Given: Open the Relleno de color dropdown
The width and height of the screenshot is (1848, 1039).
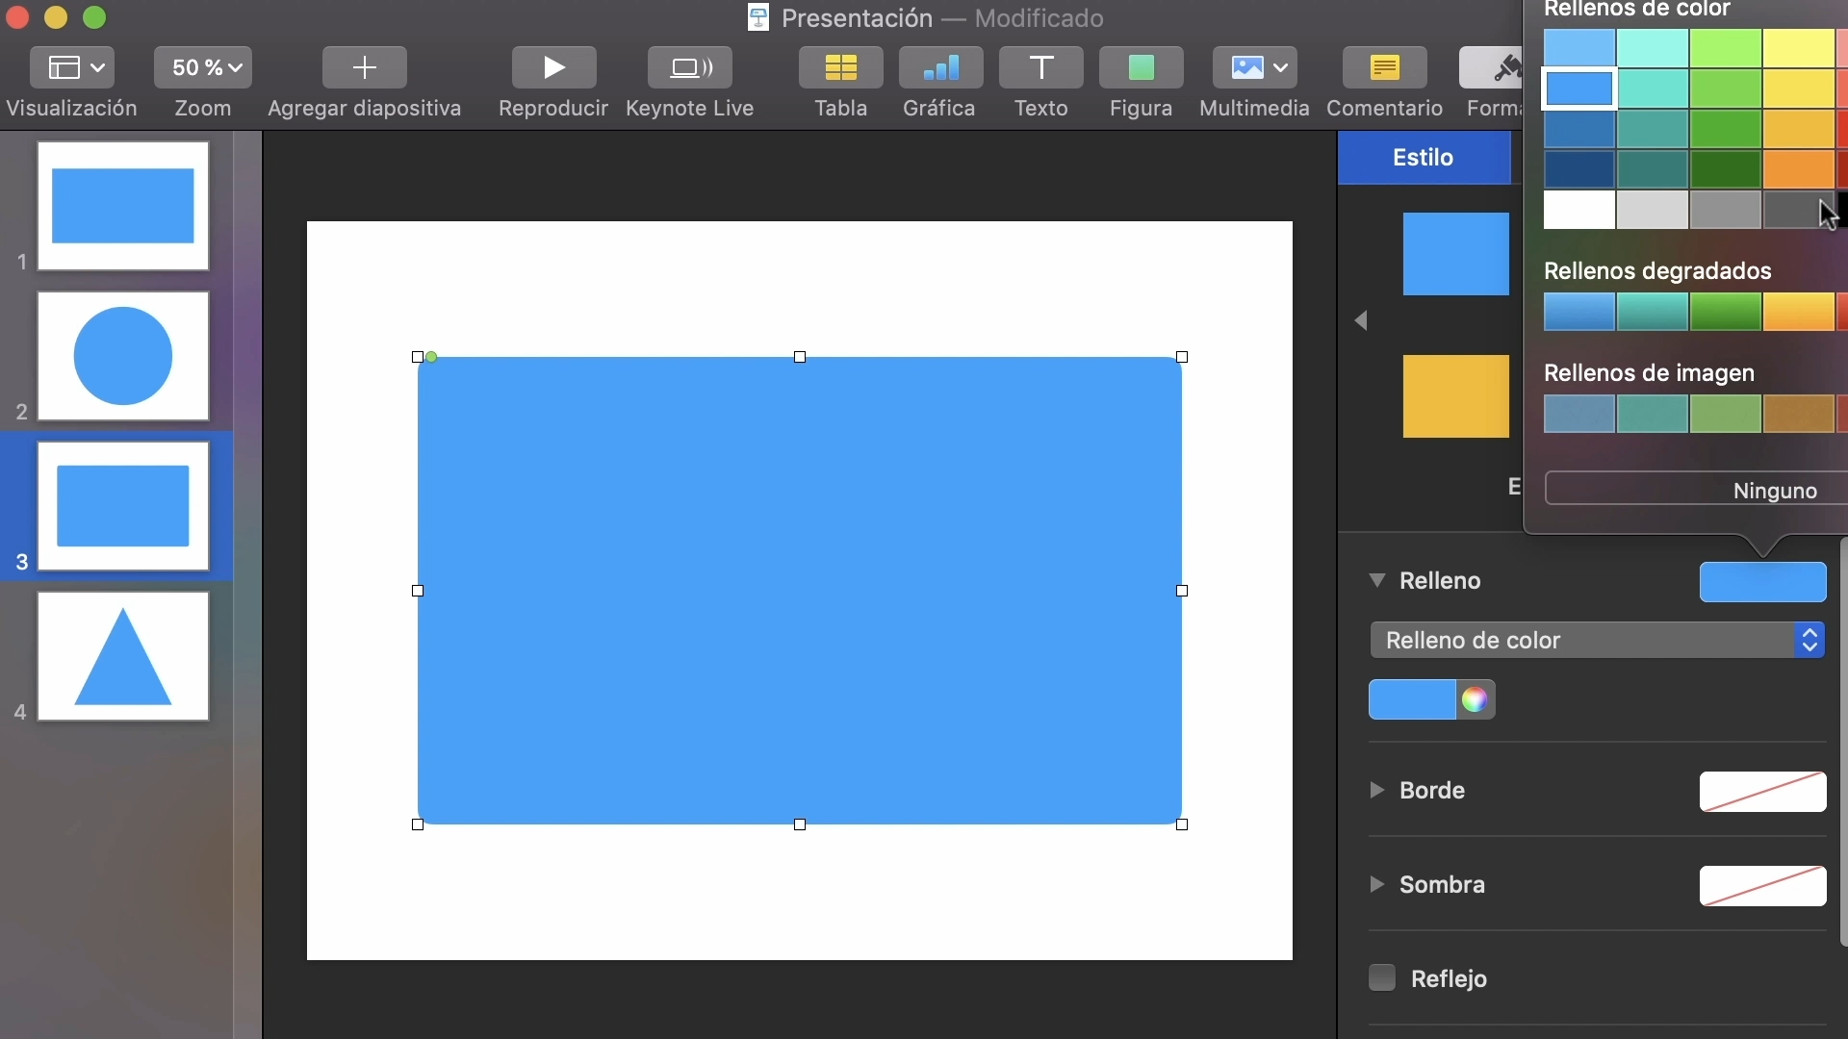Looking at the screenshot, I should pos(1597,641).
